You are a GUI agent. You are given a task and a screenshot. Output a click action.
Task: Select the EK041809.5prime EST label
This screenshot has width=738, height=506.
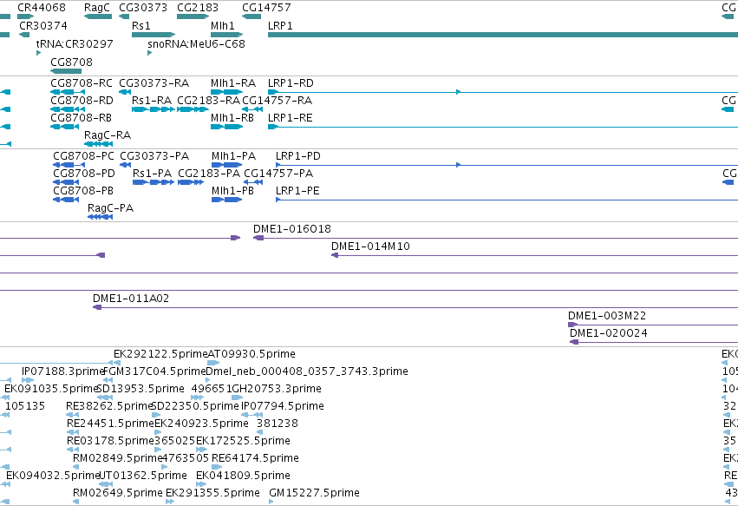click(x=243, y=476)
